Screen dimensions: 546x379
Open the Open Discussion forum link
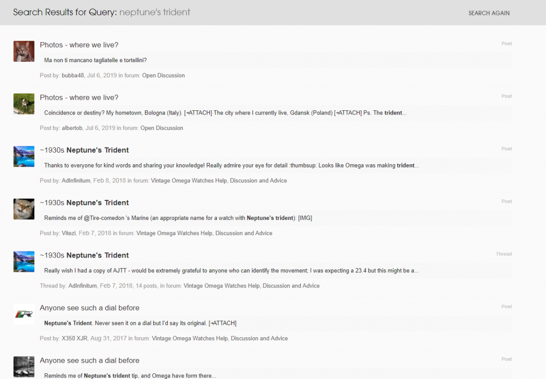click(163, 76)
